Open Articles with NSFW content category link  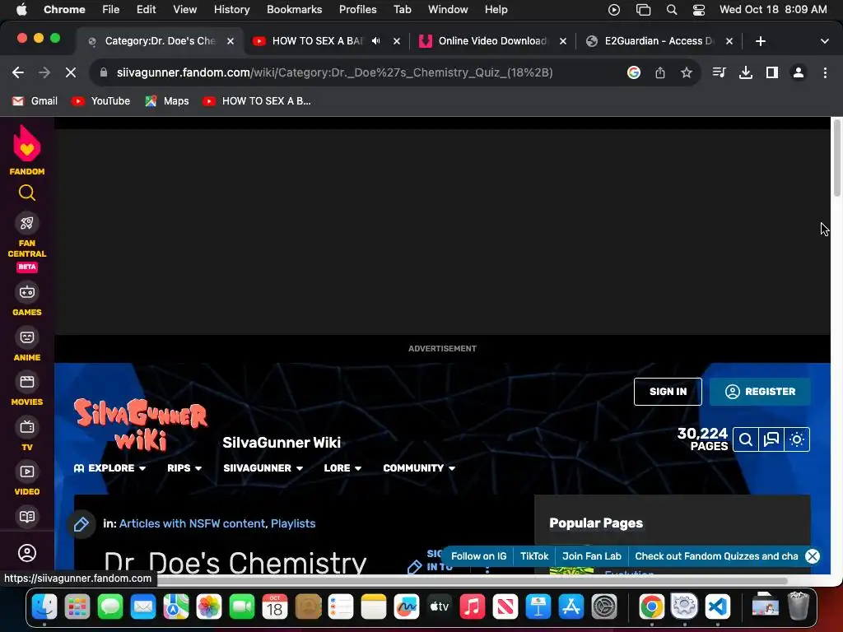pos(192,523)
